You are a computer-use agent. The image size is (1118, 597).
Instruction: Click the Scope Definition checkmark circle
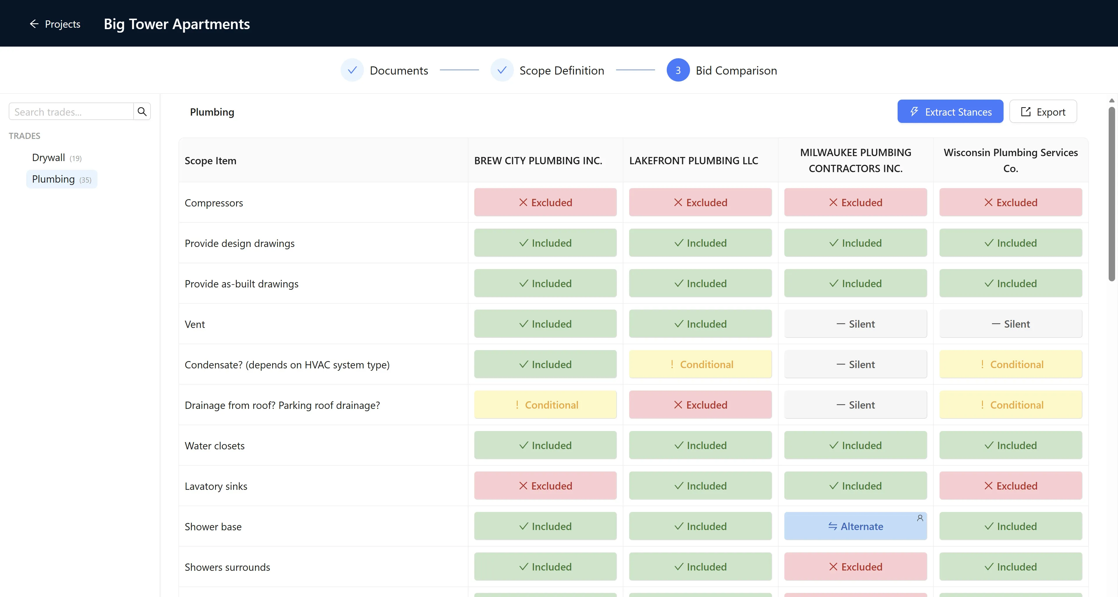(502, 70)
